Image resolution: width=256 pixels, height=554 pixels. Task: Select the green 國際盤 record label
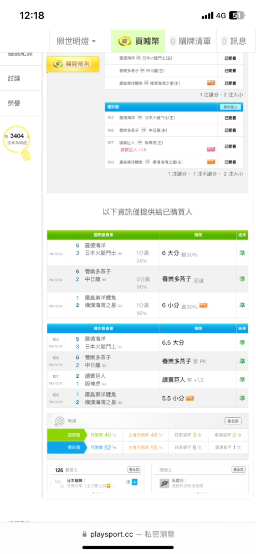(66, 435)
